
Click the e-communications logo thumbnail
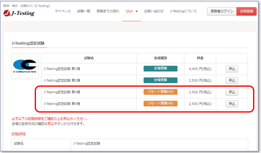point(25,66)
